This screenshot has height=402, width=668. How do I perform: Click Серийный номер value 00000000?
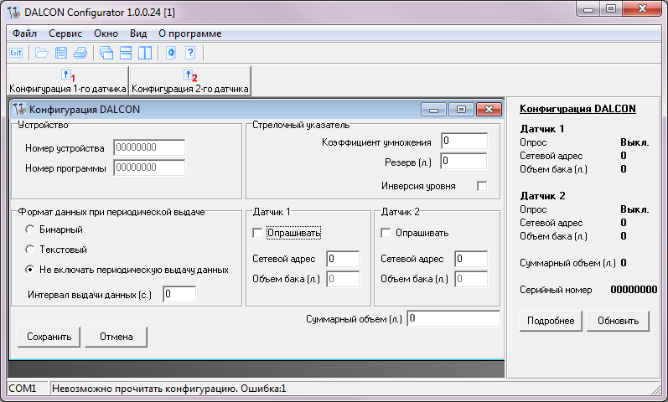coord(634,290)
